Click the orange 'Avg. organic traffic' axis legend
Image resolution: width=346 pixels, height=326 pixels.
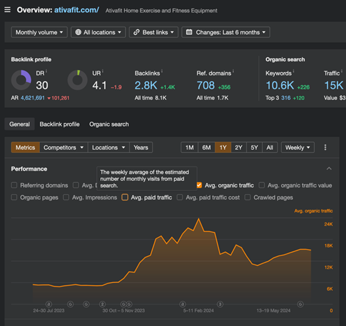pyautogui.click(x=313, y=211)
